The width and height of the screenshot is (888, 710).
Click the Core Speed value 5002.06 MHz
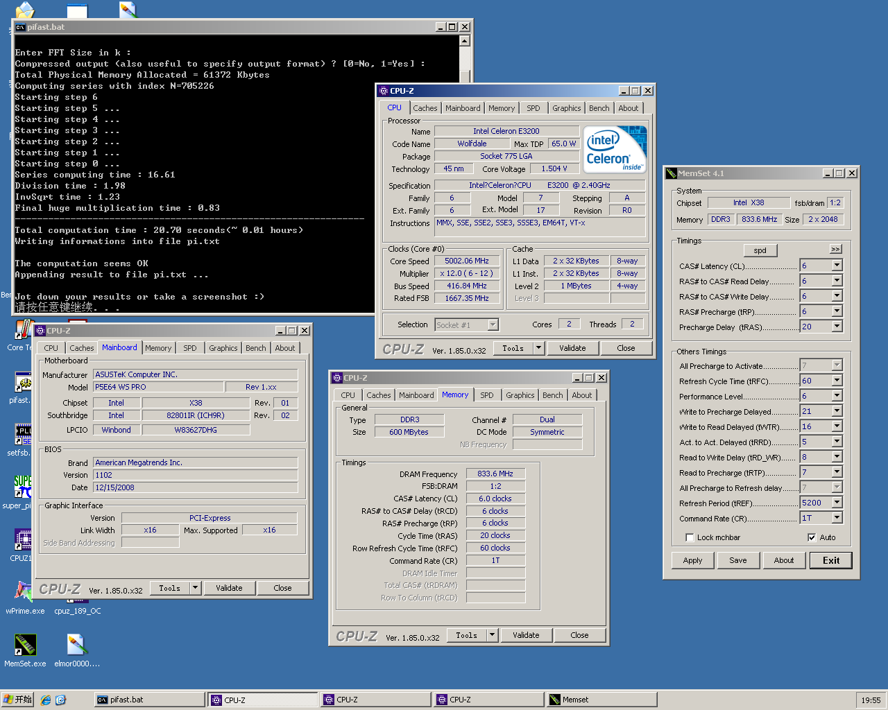[466, 261]
